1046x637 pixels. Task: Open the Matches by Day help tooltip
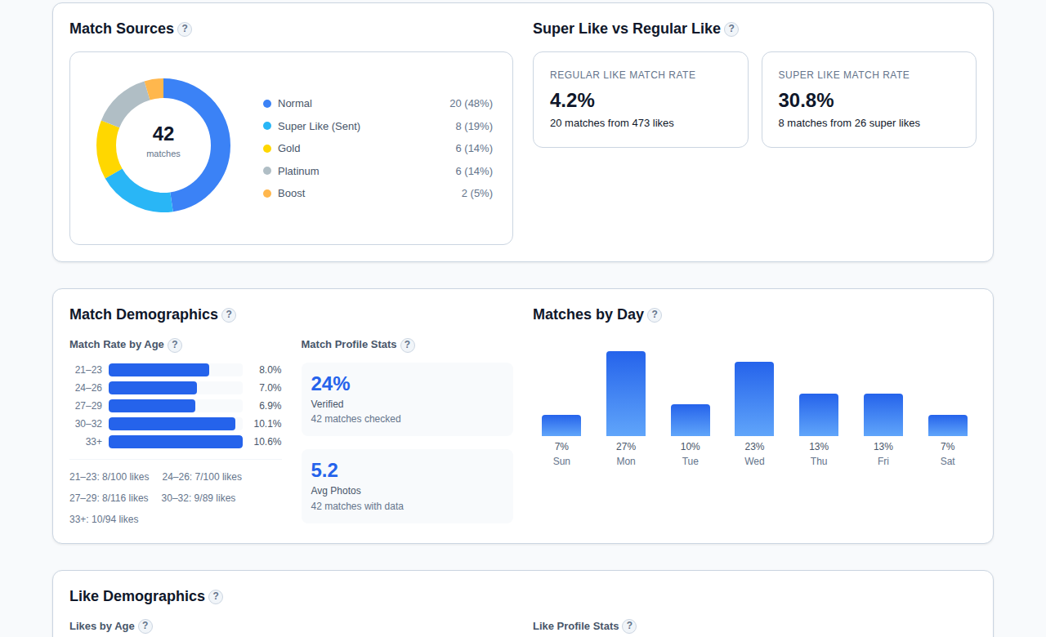pos(654,314)
